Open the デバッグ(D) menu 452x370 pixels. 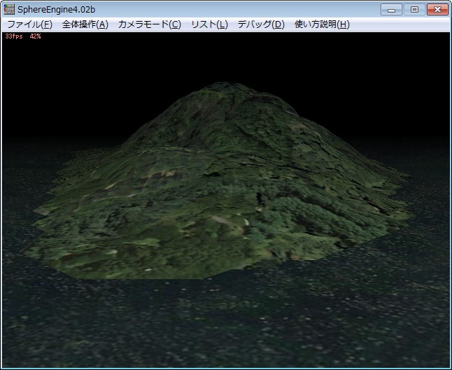[261, 24]
